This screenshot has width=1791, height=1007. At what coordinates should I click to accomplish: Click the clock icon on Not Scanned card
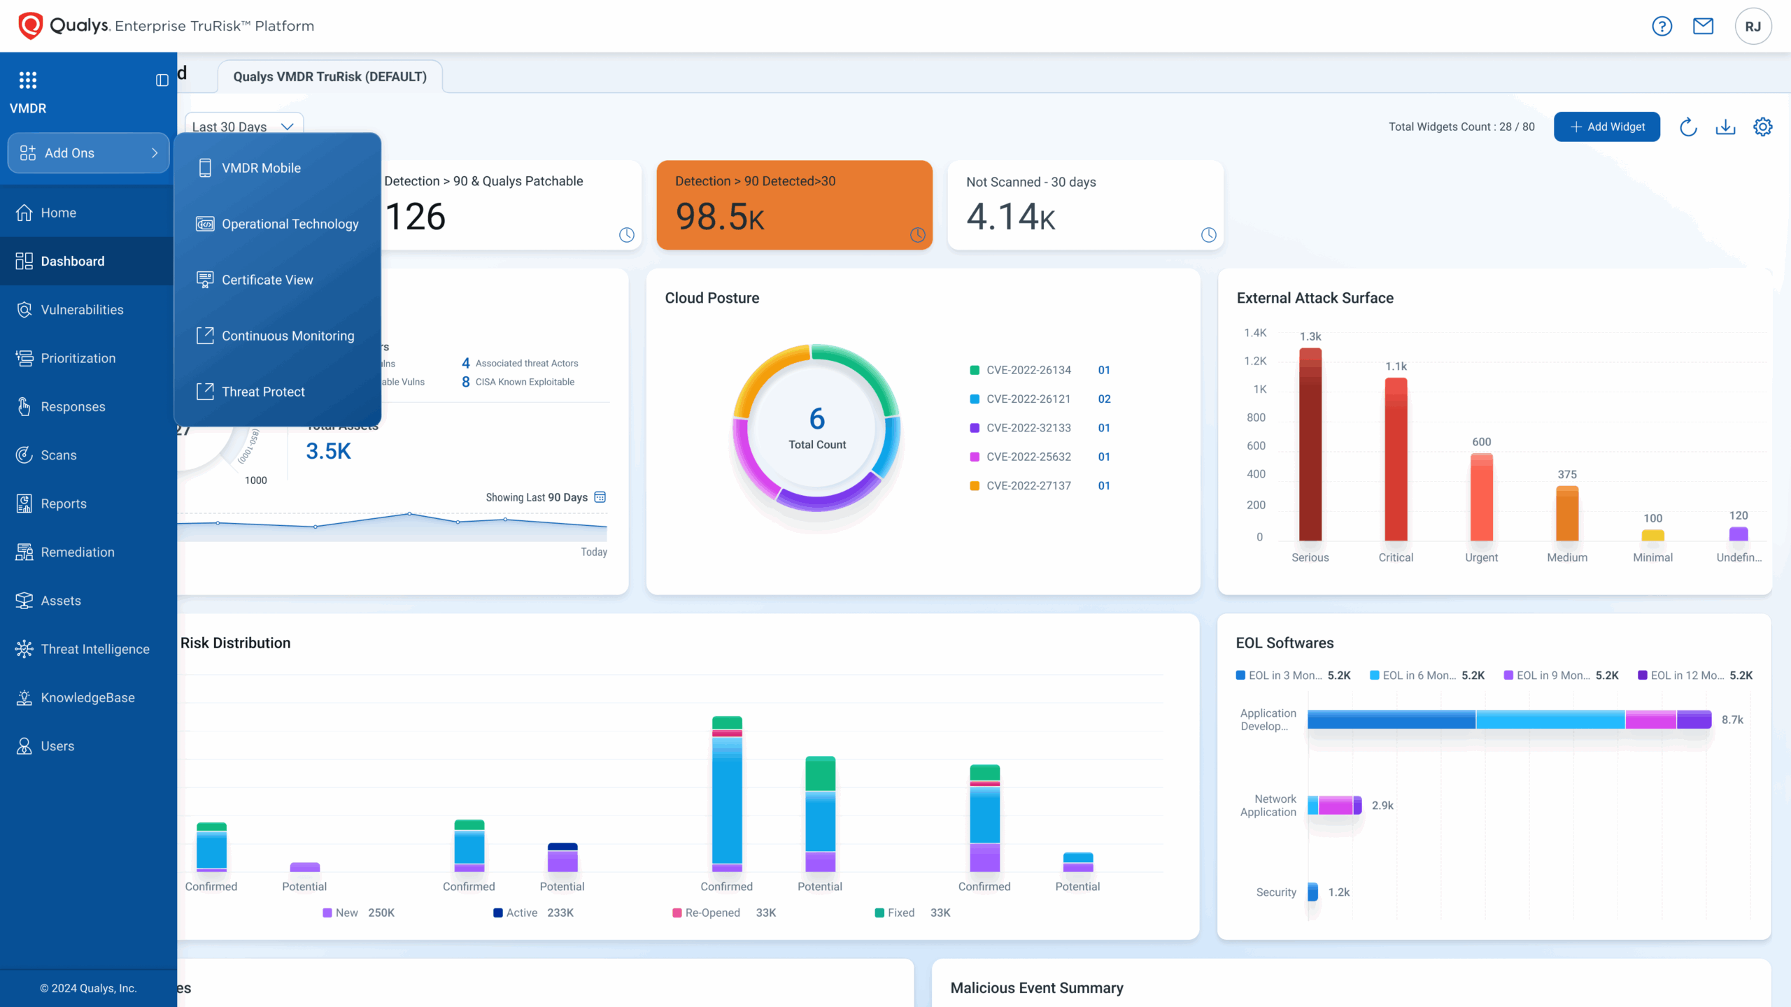point(1209,235)
